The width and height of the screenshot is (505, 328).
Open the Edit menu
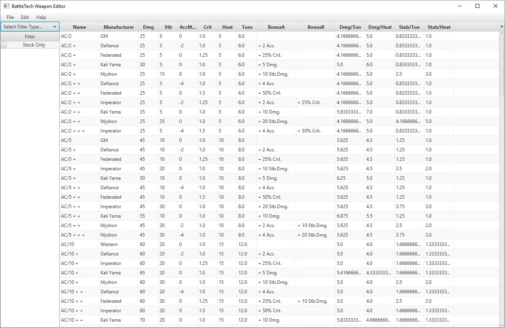[x=24, y=17]
